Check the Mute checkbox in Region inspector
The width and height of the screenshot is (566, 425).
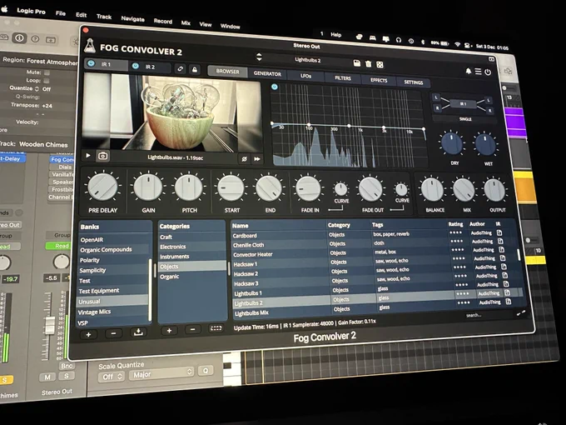[47, 72]
